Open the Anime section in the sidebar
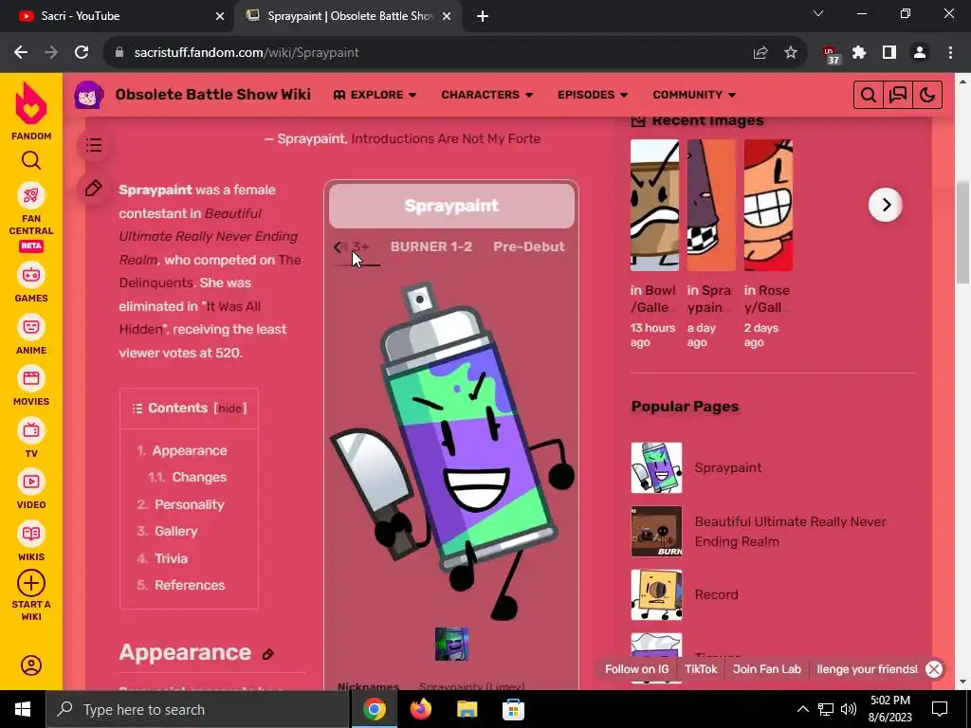Viewport: 971px width, 728px height. pyautogui.click(x=31, y=335)
